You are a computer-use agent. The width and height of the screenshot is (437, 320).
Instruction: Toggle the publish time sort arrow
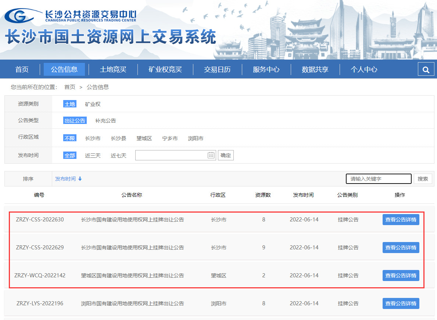[x=80, y=179]
